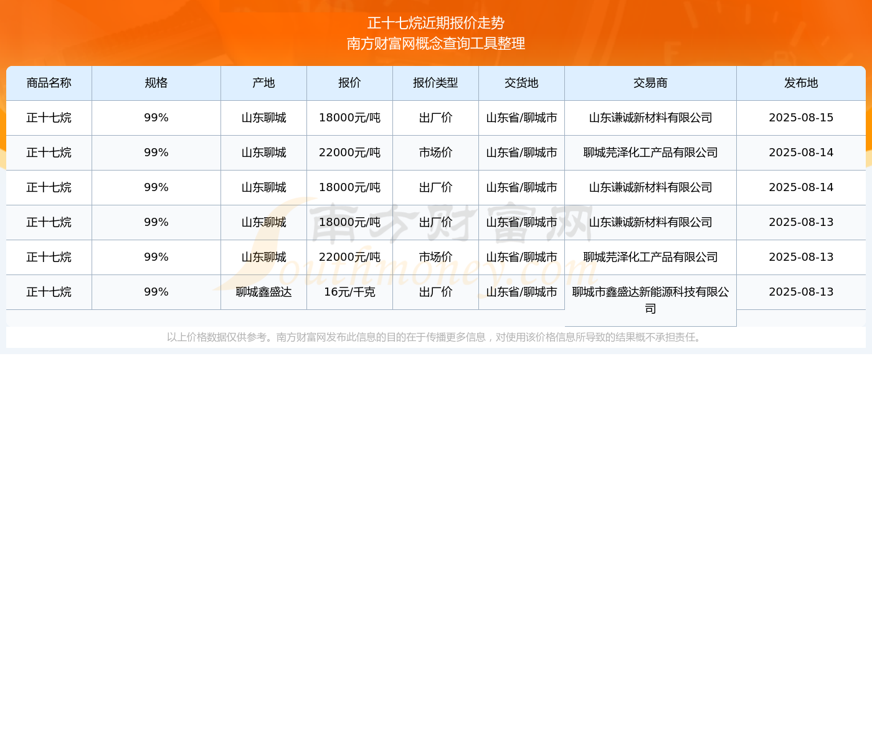Click the 发布地 column header
The width and height of the screenshot is (872, 750).
[801, 83]
